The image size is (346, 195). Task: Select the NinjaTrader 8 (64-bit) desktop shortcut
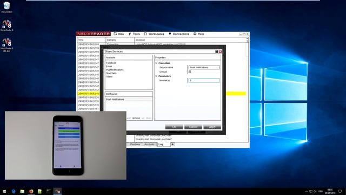[6, 45]
